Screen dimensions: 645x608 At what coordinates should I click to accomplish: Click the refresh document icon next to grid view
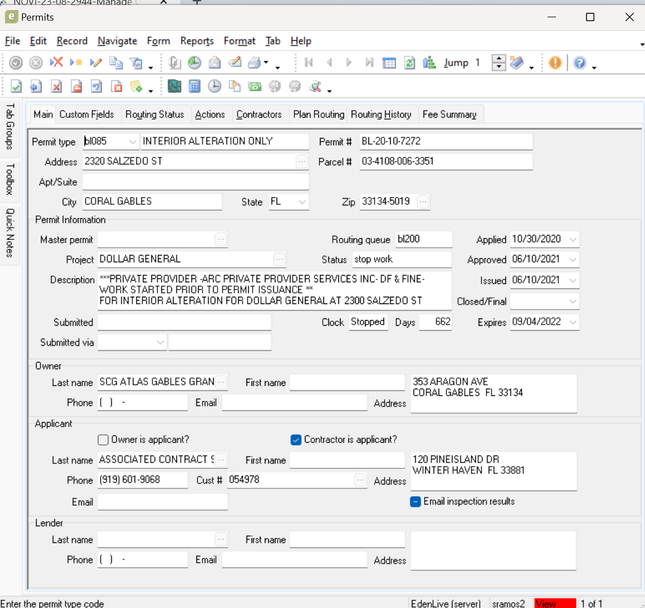pos(410,63)
